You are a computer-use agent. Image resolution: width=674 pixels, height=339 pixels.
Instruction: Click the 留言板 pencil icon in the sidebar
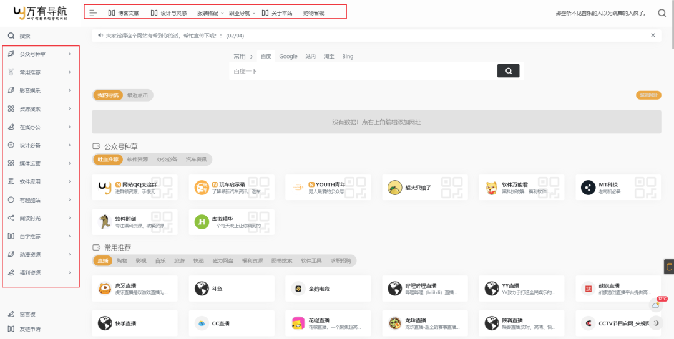(x=11, y=314)
